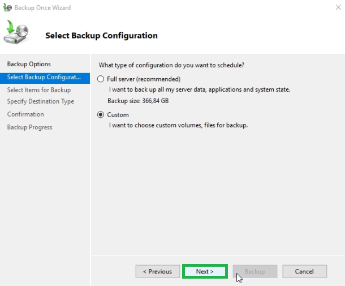Open the Specify Destination Type step

tap(41, 101)
